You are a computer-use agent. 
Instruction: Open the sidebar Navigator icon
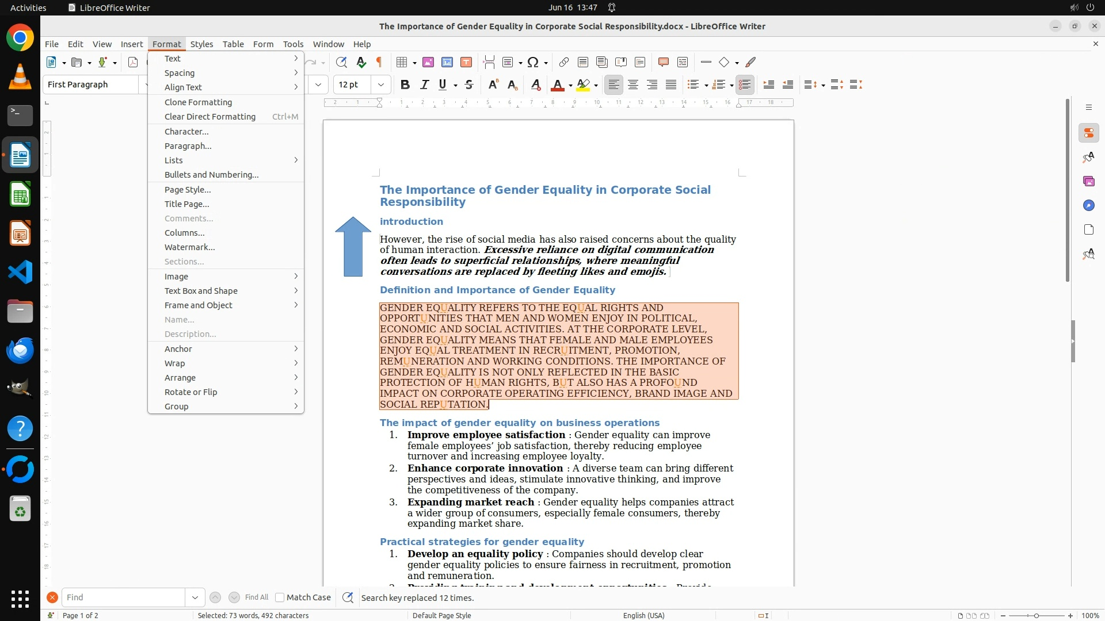[1088, 205]
